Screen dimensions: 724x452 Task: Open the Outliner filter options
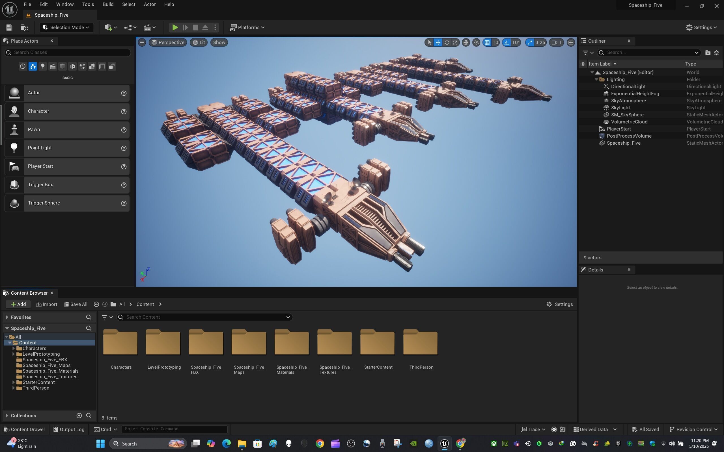coord(588,53)
